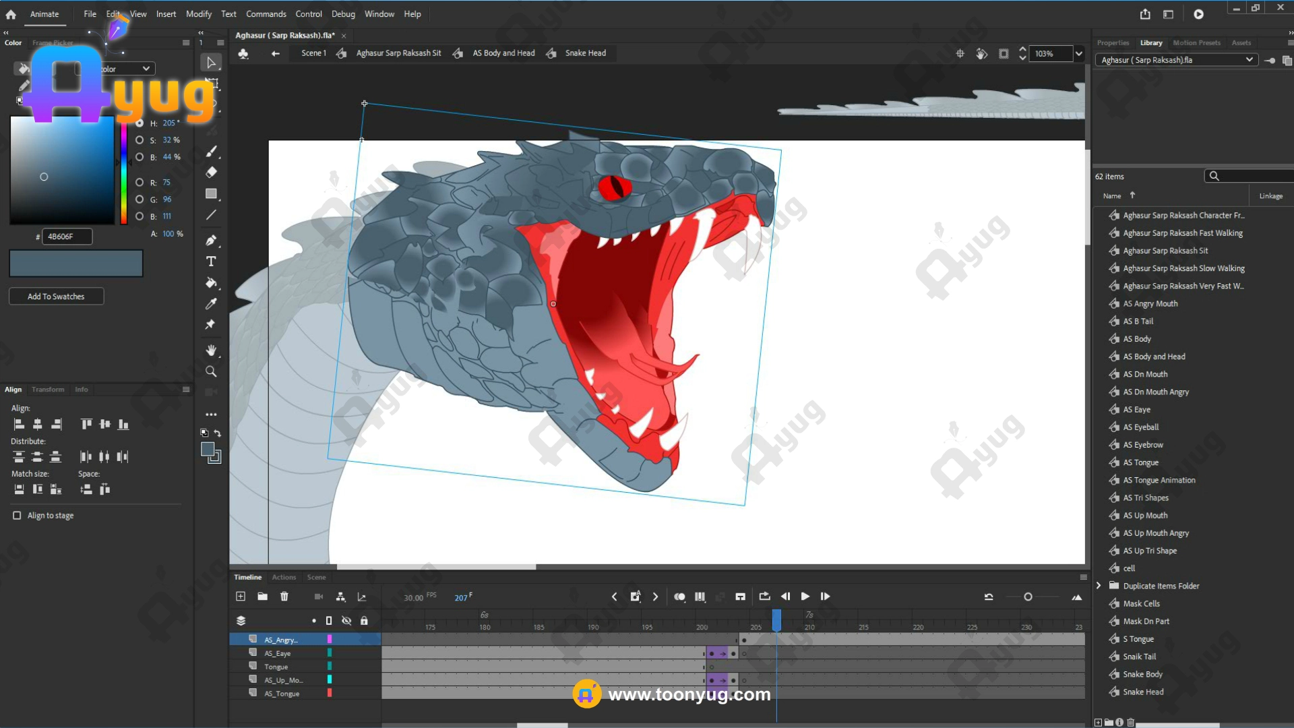Go back to Scene 1 breadcrumb
The height and width of the screenshot is (728, 1294).
point(313,53)
